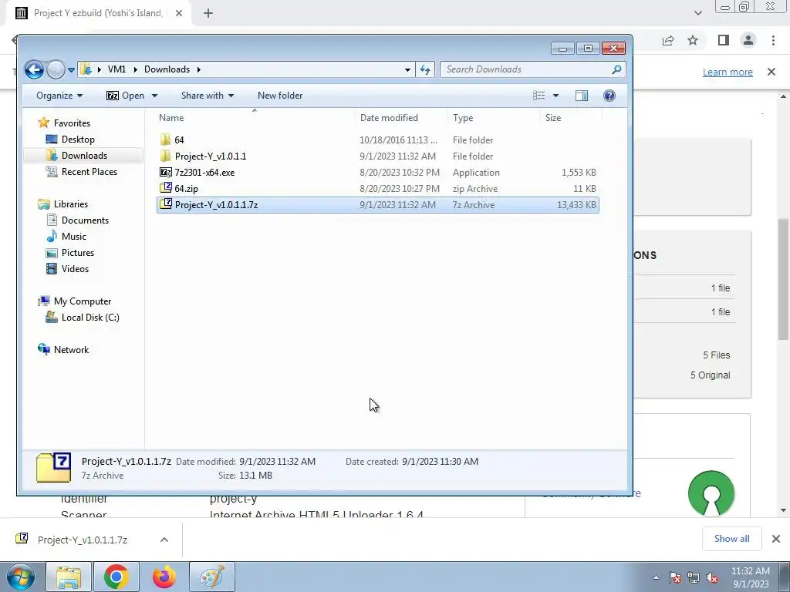The height and width of the screenshot is (592, 790).
Task: Click the Explorer help icon
Action: click(x=609, y=96)
